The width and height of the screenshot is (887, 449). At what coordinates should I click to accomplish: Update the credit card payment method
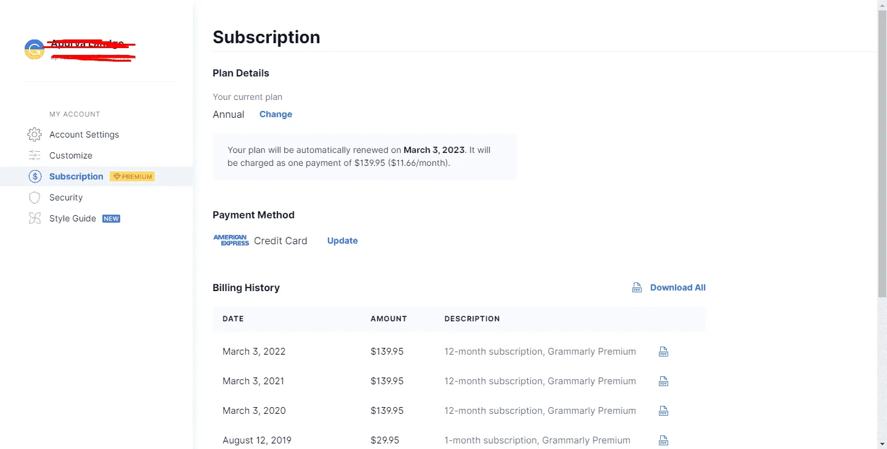tap(342, 241)
